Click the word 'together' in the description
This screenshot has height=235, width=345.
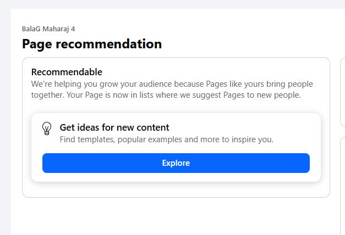point(48,95)
